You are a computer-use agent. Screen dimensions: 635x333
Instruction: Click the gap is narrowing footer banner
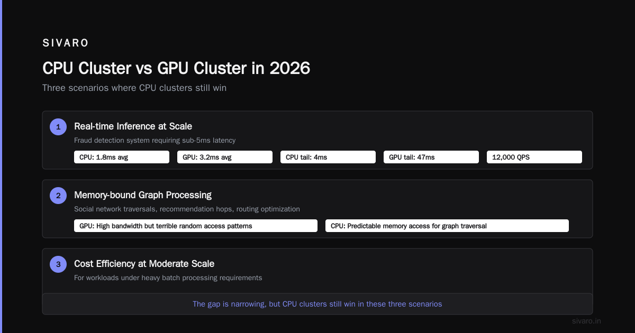[317, 304]
